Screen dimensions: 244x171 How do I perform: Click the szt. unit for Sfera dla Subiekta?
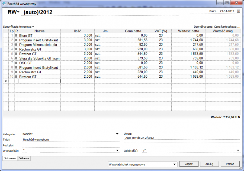pyautogui.click(x=105, y=58)
